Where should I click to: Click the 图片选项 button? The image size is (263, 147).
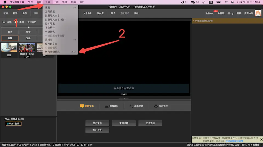150,123
